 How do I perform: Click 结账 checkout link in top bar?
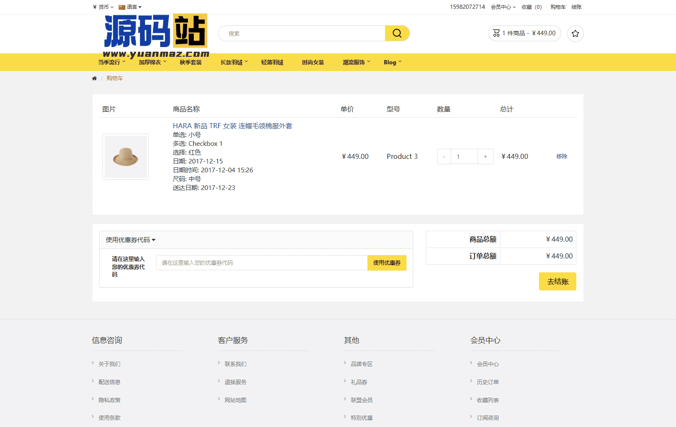click(576, 7)
